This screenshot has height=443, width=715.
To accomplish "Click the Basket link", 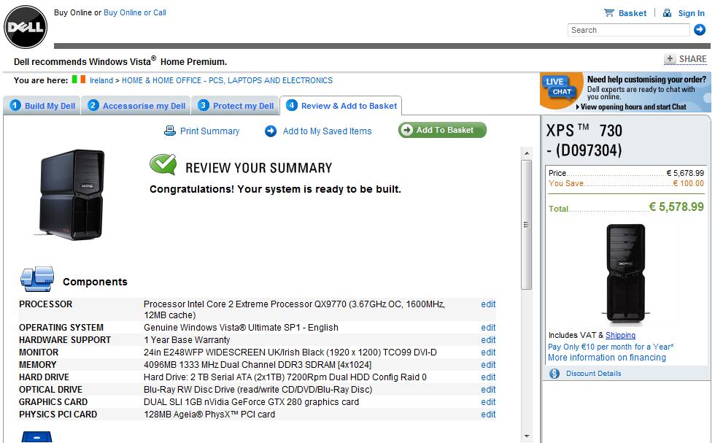I will pos(633,13).
